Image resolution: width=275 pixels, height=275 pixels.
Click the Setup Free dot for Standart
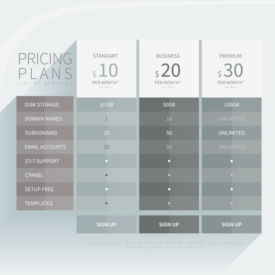[x=107, y=189]
